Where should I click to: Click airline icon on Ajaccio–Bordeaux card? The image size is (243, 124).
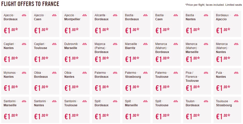tap(24, 15)
